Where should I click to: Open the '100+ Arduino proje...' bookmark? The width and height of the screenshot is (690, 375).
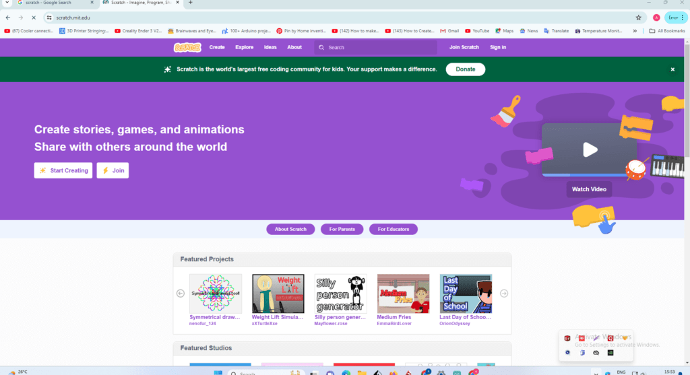coord(247,31)
